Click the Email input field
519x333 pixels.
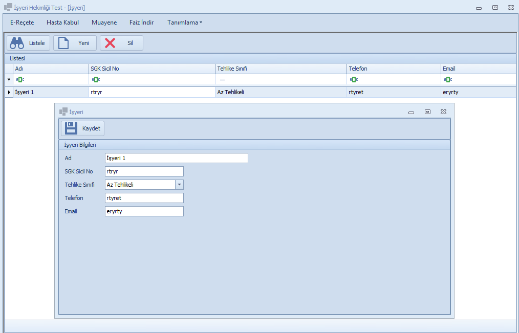tap(144, 211)
